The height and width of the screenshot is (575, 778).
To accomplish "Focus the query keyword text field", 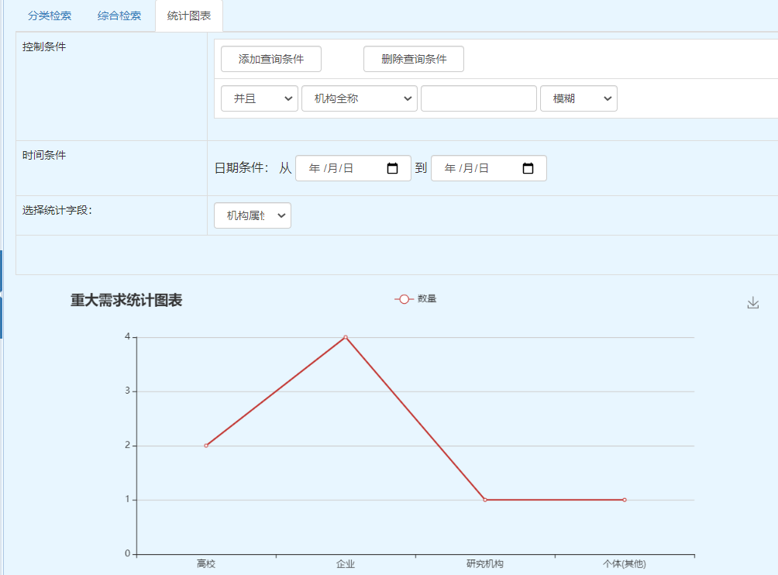I will [x=479, y=98].
